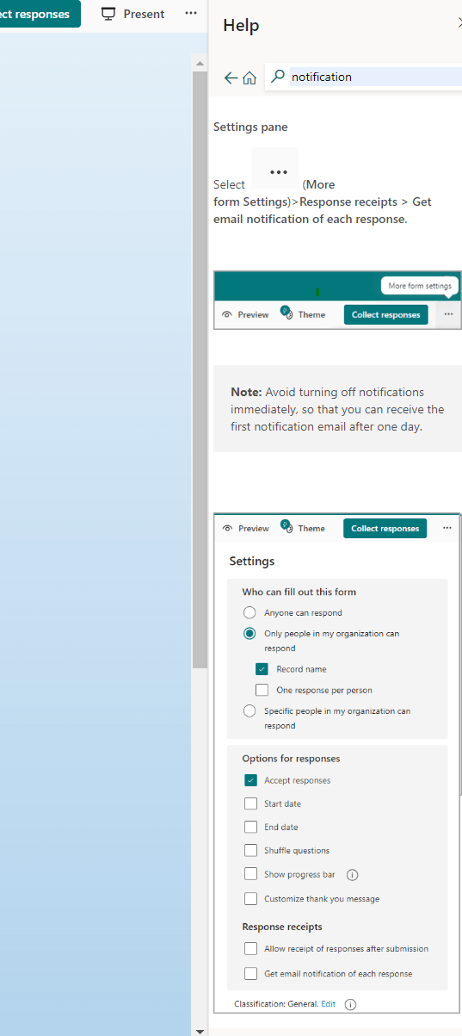Screen dimensions: 462x1036
Task: Check 'Get email notification of each response'
Action: tap(250, 973)
